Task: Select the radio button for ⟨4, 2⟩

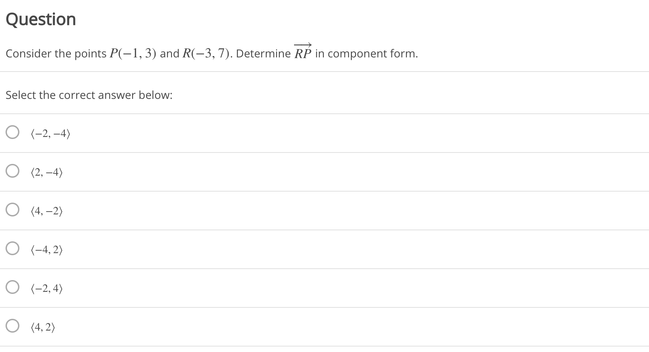Action: pos(12,325)
